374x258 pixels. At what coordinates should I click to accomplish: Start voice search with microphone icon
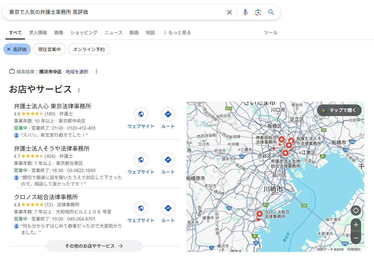[245, 12]
